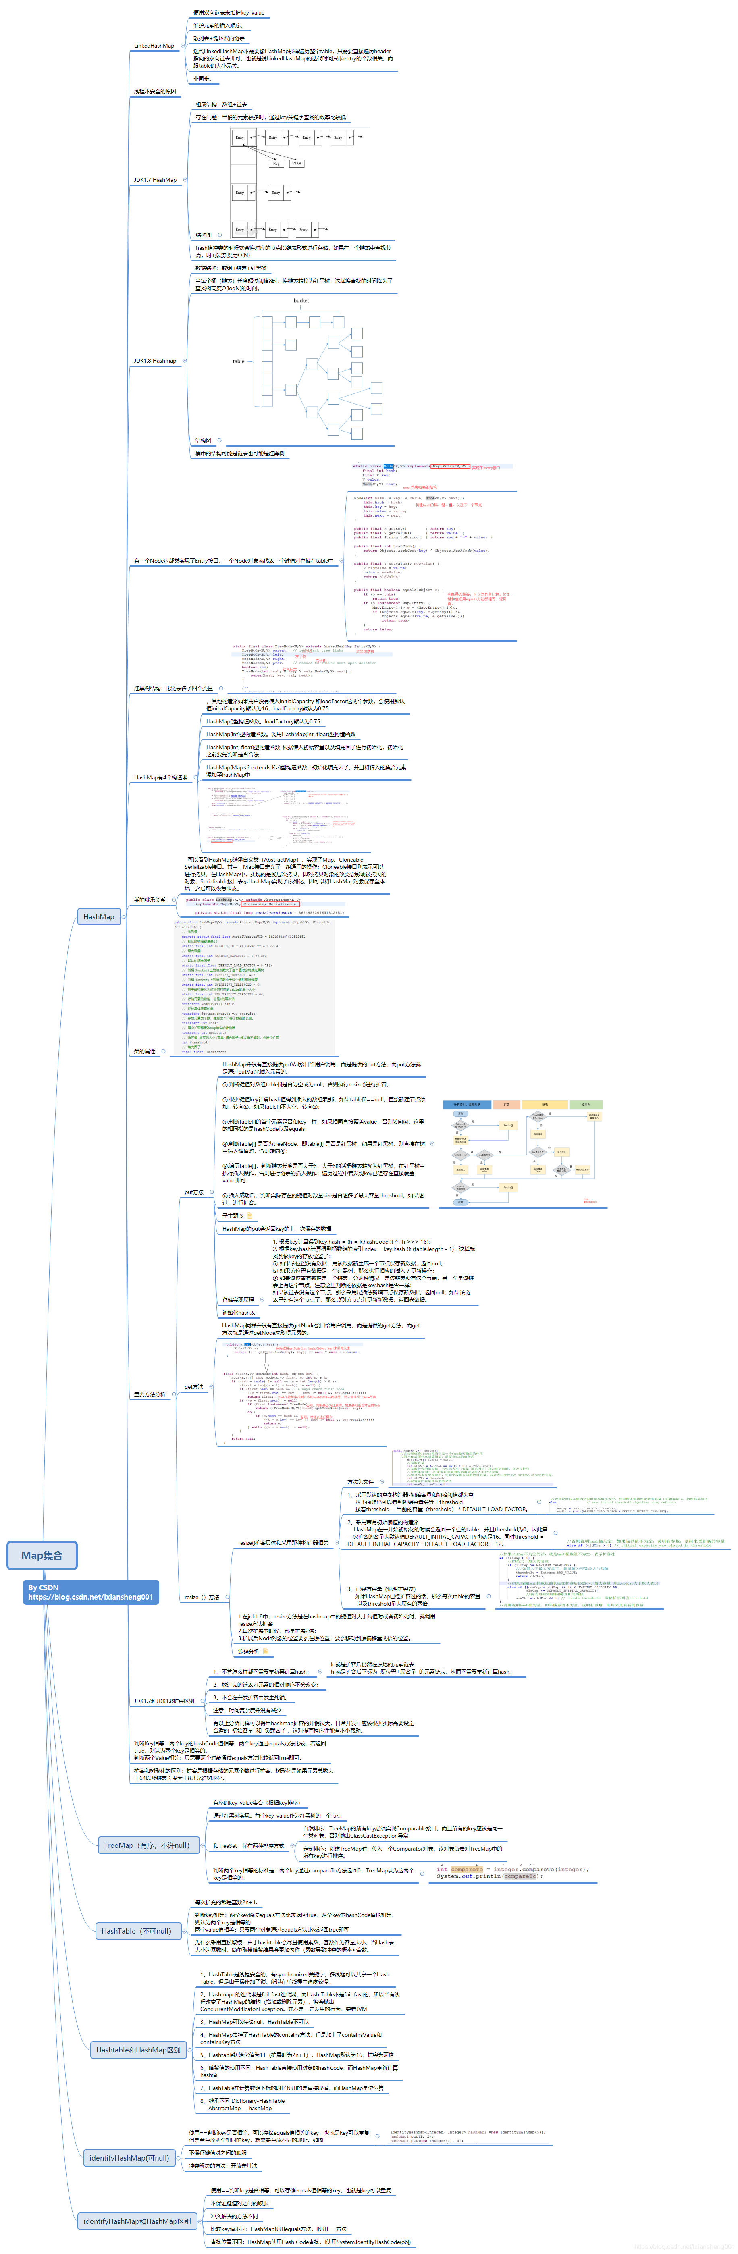The image size is (738, 2254).
Task: Select the Hashtable和HashMap区别 topic
Action: point(138,2050)
